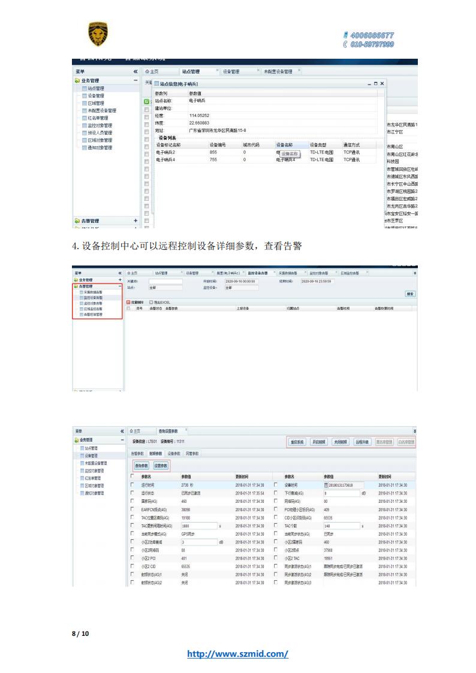Screen dimensions: 476x673
Task: Toggle the select-all checkbox in alarm table header
Action: [x=128, y=308]
